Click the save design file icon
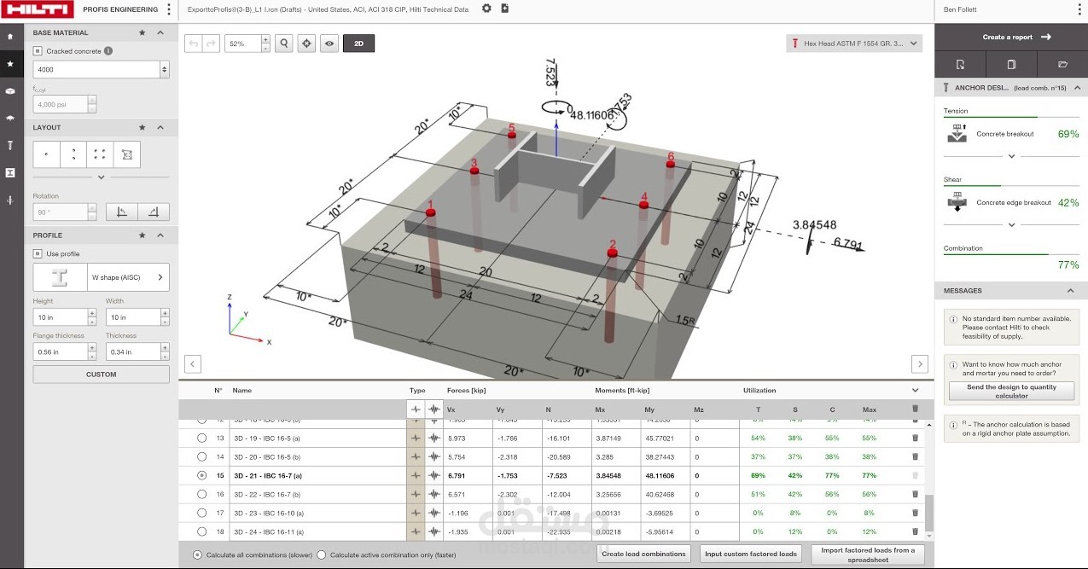 (x=504, y=9)
